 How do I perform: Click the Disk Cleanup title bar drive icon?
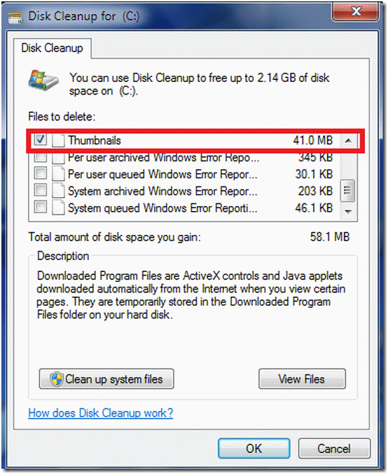[x=15, y=18]
